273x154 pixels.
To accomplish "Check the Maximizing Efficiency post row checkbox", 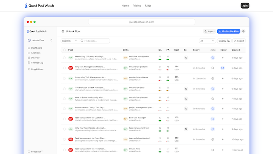I will click(64, 58).
